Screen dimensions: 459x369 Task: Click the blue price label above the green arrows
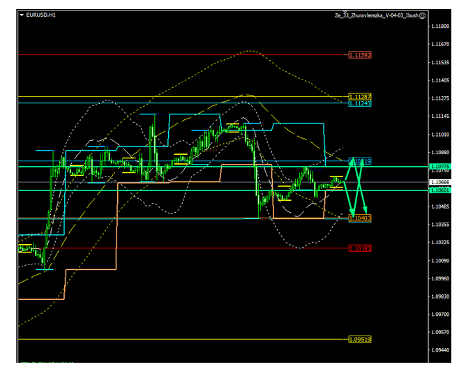pos(359,161)
